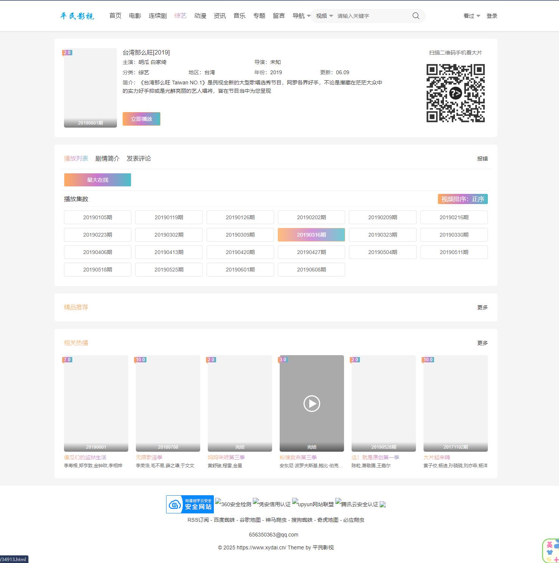The width and height of the screenshot is (559, 563).
Task: Click the floating input method widget icon
Action: [x=551, y=551]
